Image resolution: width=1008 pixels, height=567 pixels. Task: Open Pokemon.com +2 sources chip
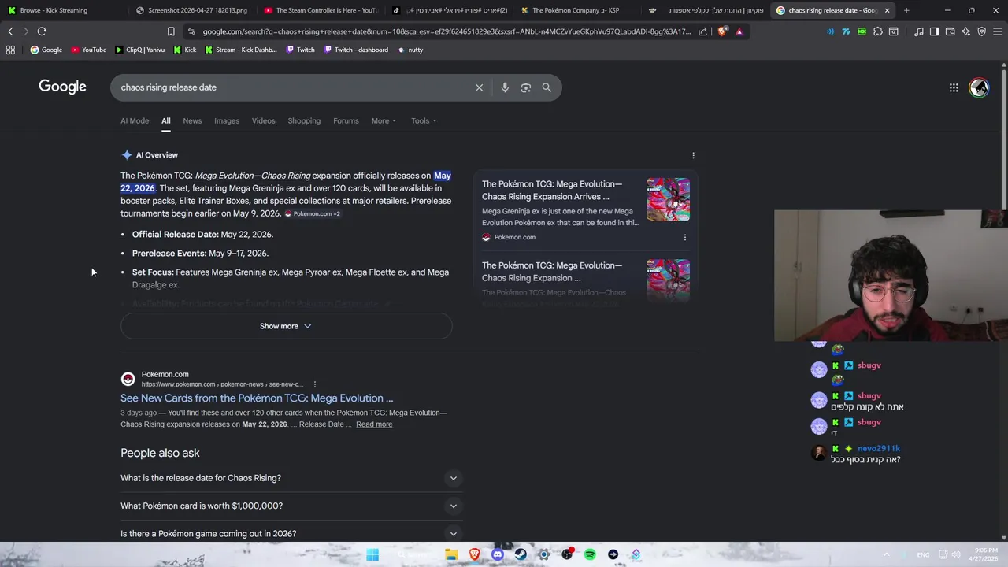(313, 213)
